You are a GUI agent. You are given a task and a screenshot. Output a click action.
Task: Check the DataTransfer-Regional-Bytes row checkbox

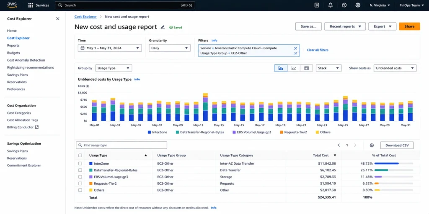click(x=80, y=170)
